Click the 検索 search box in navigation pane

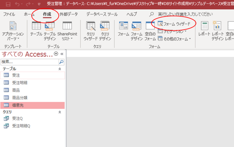(x=29, y=62)
